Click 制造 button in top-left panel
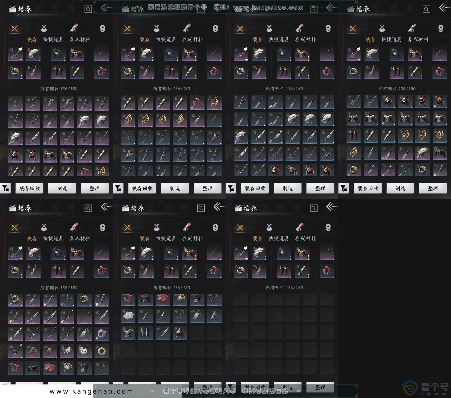This screenshot has height=398, width=451. [x=62, y=188]
